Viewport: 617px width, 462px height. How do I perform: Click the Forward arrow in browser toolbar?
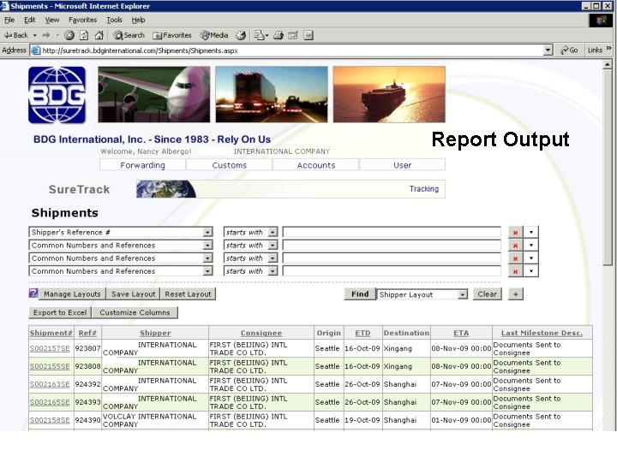[x=46, y=35]
